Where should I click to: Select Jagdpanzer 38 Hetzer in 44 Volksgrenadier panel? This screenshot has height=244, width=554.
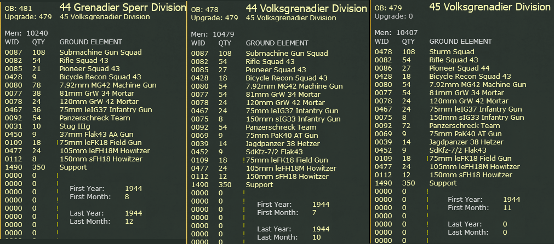[x=283, y=143]
